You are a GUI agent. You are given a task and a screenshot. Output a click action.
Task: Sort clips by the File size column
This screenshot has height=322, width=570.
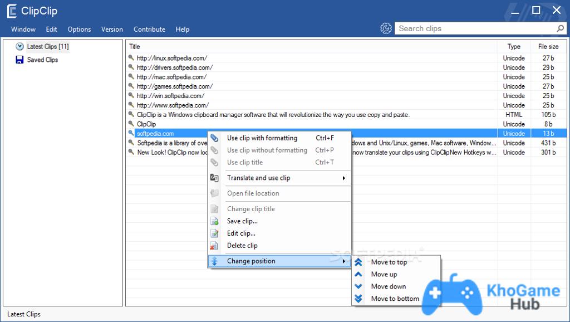pos(548,47)
